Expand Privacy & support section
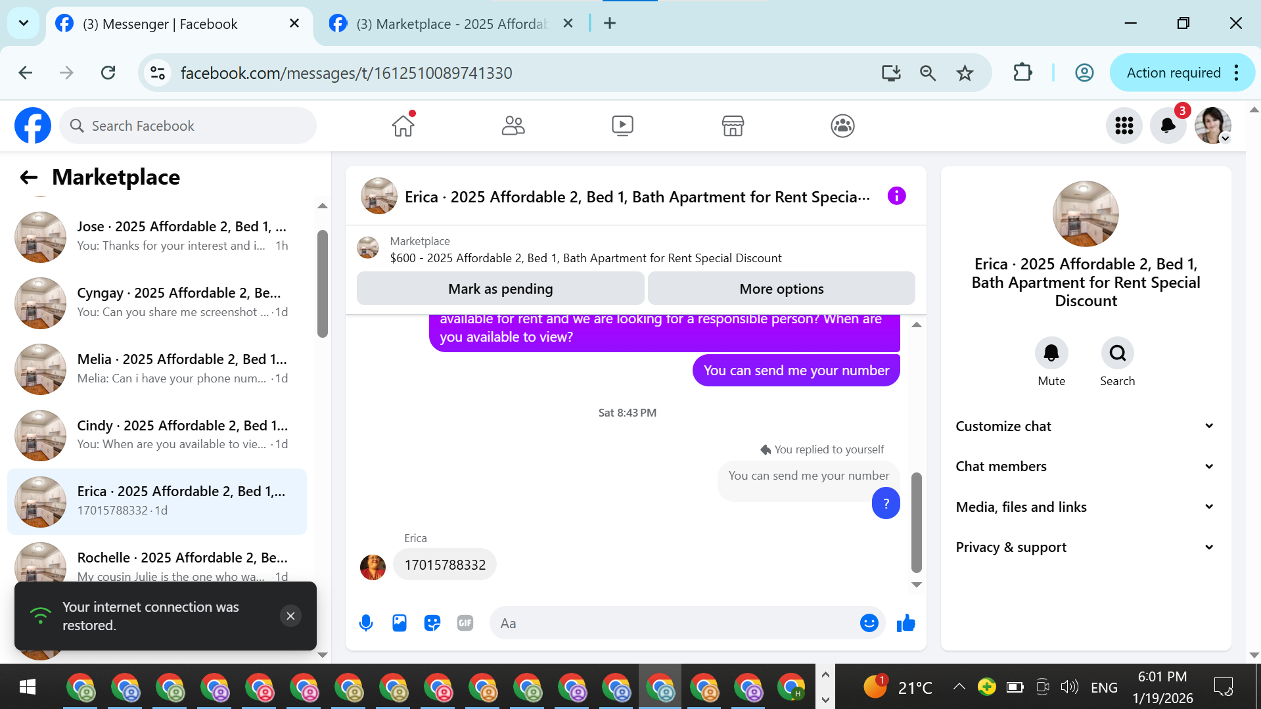The height and width of the screenshot is (709, 1261). [1086, 547]
